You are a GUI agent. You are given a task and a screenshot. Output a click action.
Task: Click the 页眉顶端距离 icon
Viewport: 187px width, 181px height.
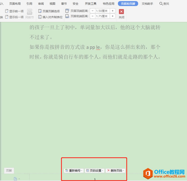tap(67, 11)
